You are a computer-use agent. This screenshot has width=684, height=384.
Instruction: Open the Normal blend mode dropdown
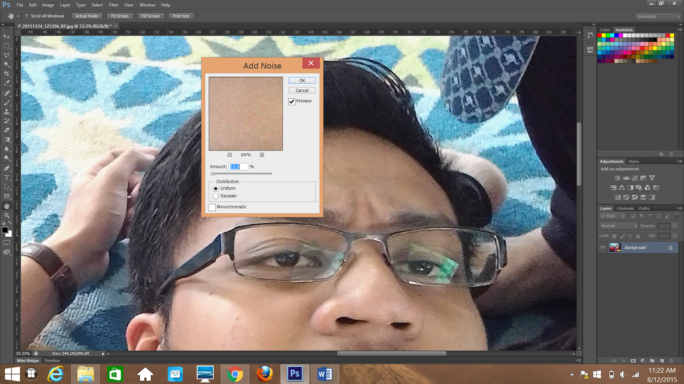tap(618, 226)
